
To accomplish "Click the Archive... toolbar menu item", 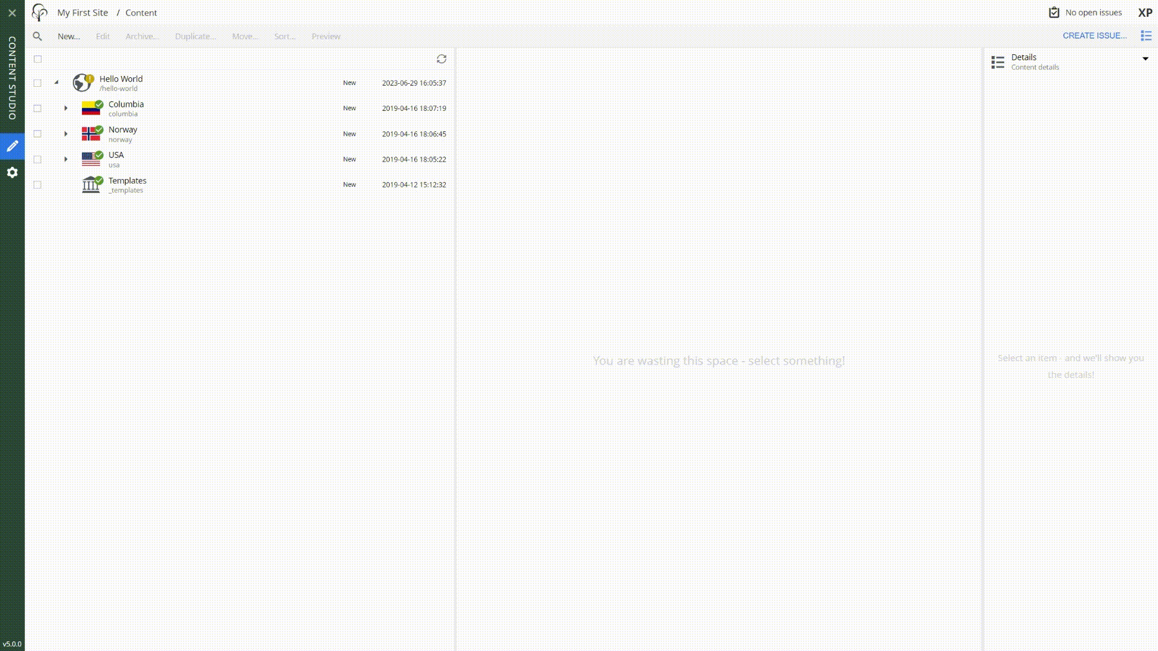I will click(x=142, y=36).
